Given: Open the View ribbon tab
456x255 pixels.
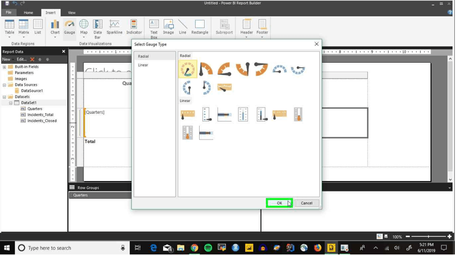Looking at the screenshot, I should click(x=72, y=12).
